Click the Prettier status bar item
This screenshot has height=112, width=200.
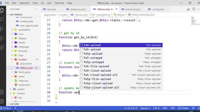click(x=183, y=108)
